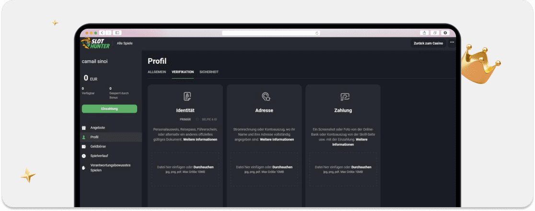Viewport: 535px width, 211px height.
Task: Click the browser back arrow
Action: click(x=102, y=33)
